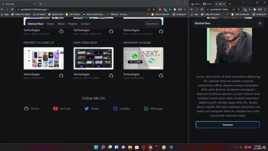Open File Explorer from taskbar

pos(130,147)
